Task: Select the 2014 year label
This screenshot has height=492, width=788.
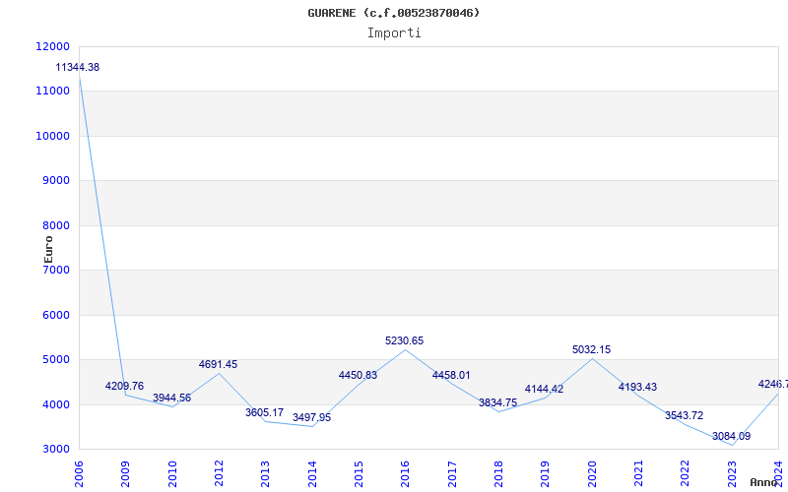Action: 312,474
